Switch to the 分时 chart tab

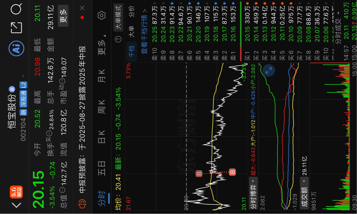click(x=102, y=198)
